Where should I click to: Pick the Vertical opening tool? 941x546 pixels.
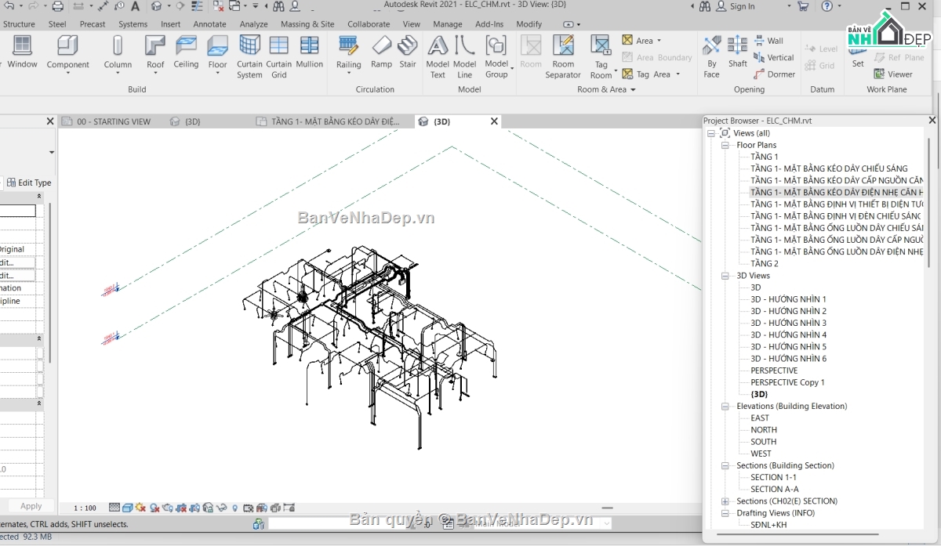[774, 57]
